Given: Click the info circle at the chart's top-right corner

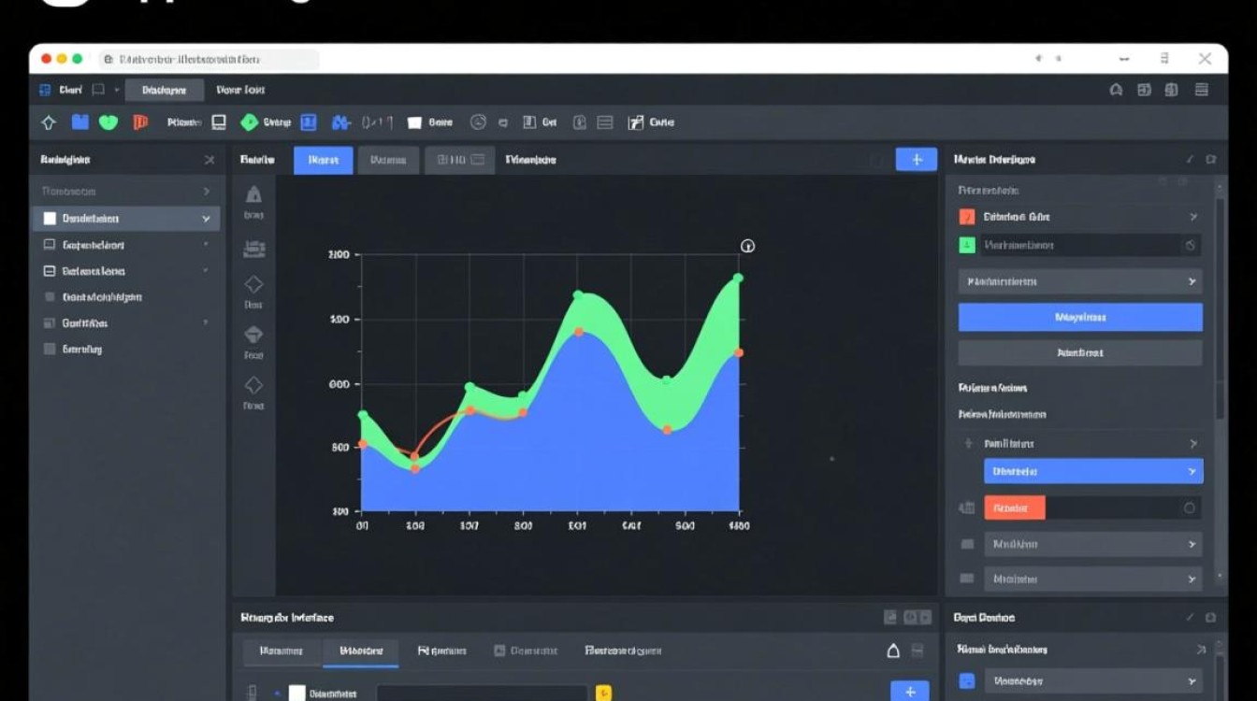Looking at the screenshot, I should (x=747, y=247).
